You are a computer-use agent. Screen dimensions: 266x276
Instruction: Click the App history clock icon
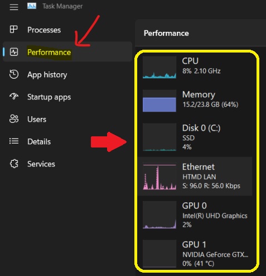coord(14,74)
